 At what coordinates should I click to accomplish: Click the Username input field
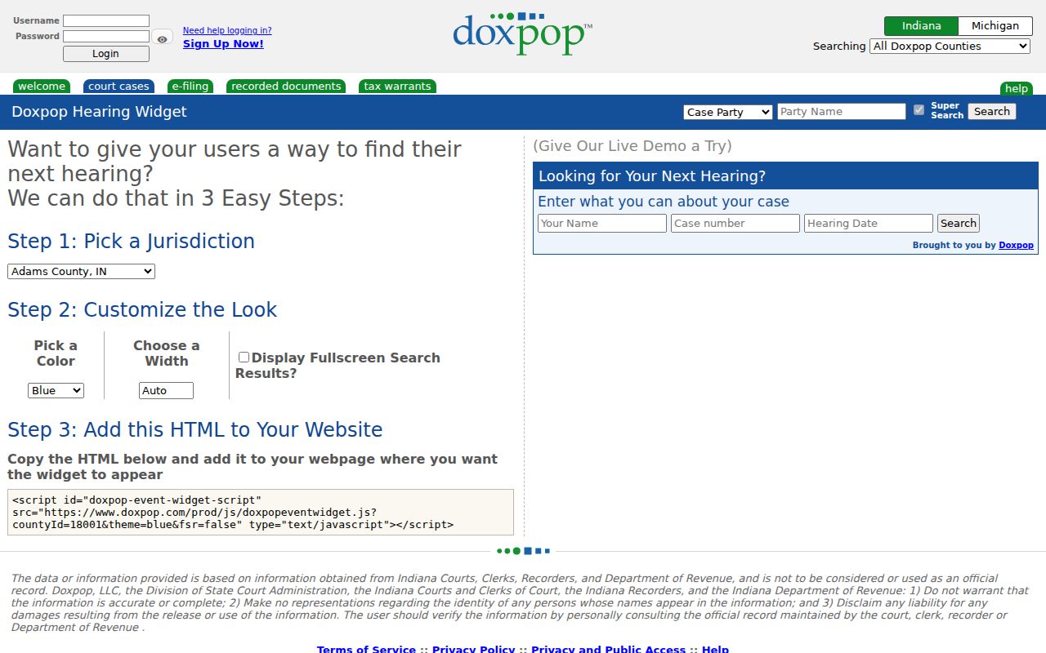pyautogui.click(x=106, y=20)
